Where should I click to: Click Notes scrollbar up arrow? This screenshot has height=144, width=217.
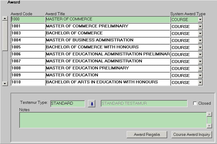(209, 115)
